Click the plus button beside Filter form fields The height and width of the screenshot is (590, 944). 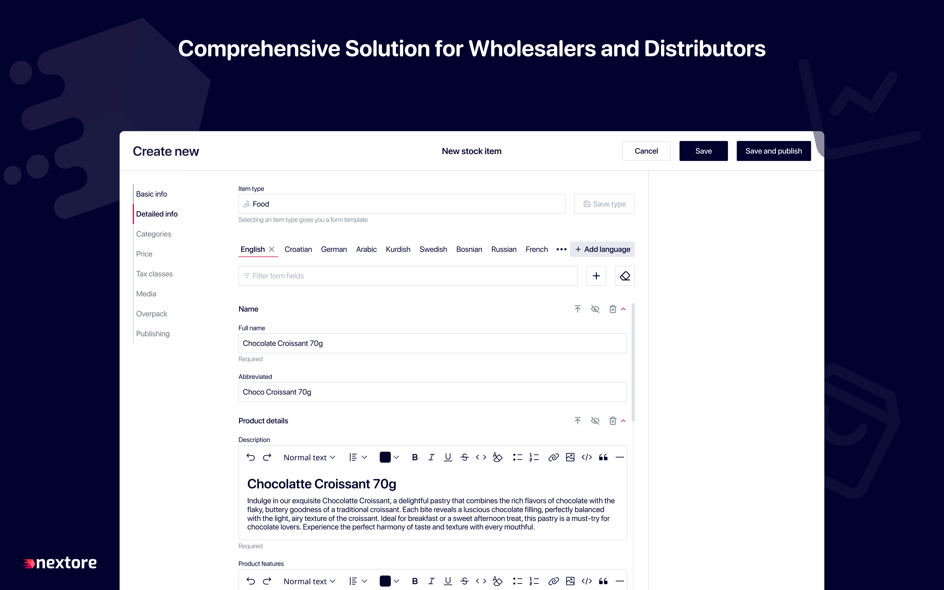pyautogui.click(x=596, y=276)
